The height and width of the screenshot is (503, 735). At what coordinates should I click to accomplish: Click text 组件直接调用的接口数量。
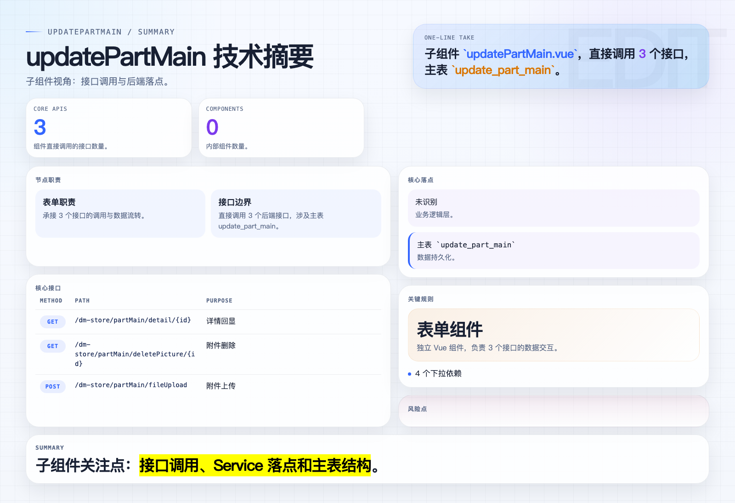point(72,146)
